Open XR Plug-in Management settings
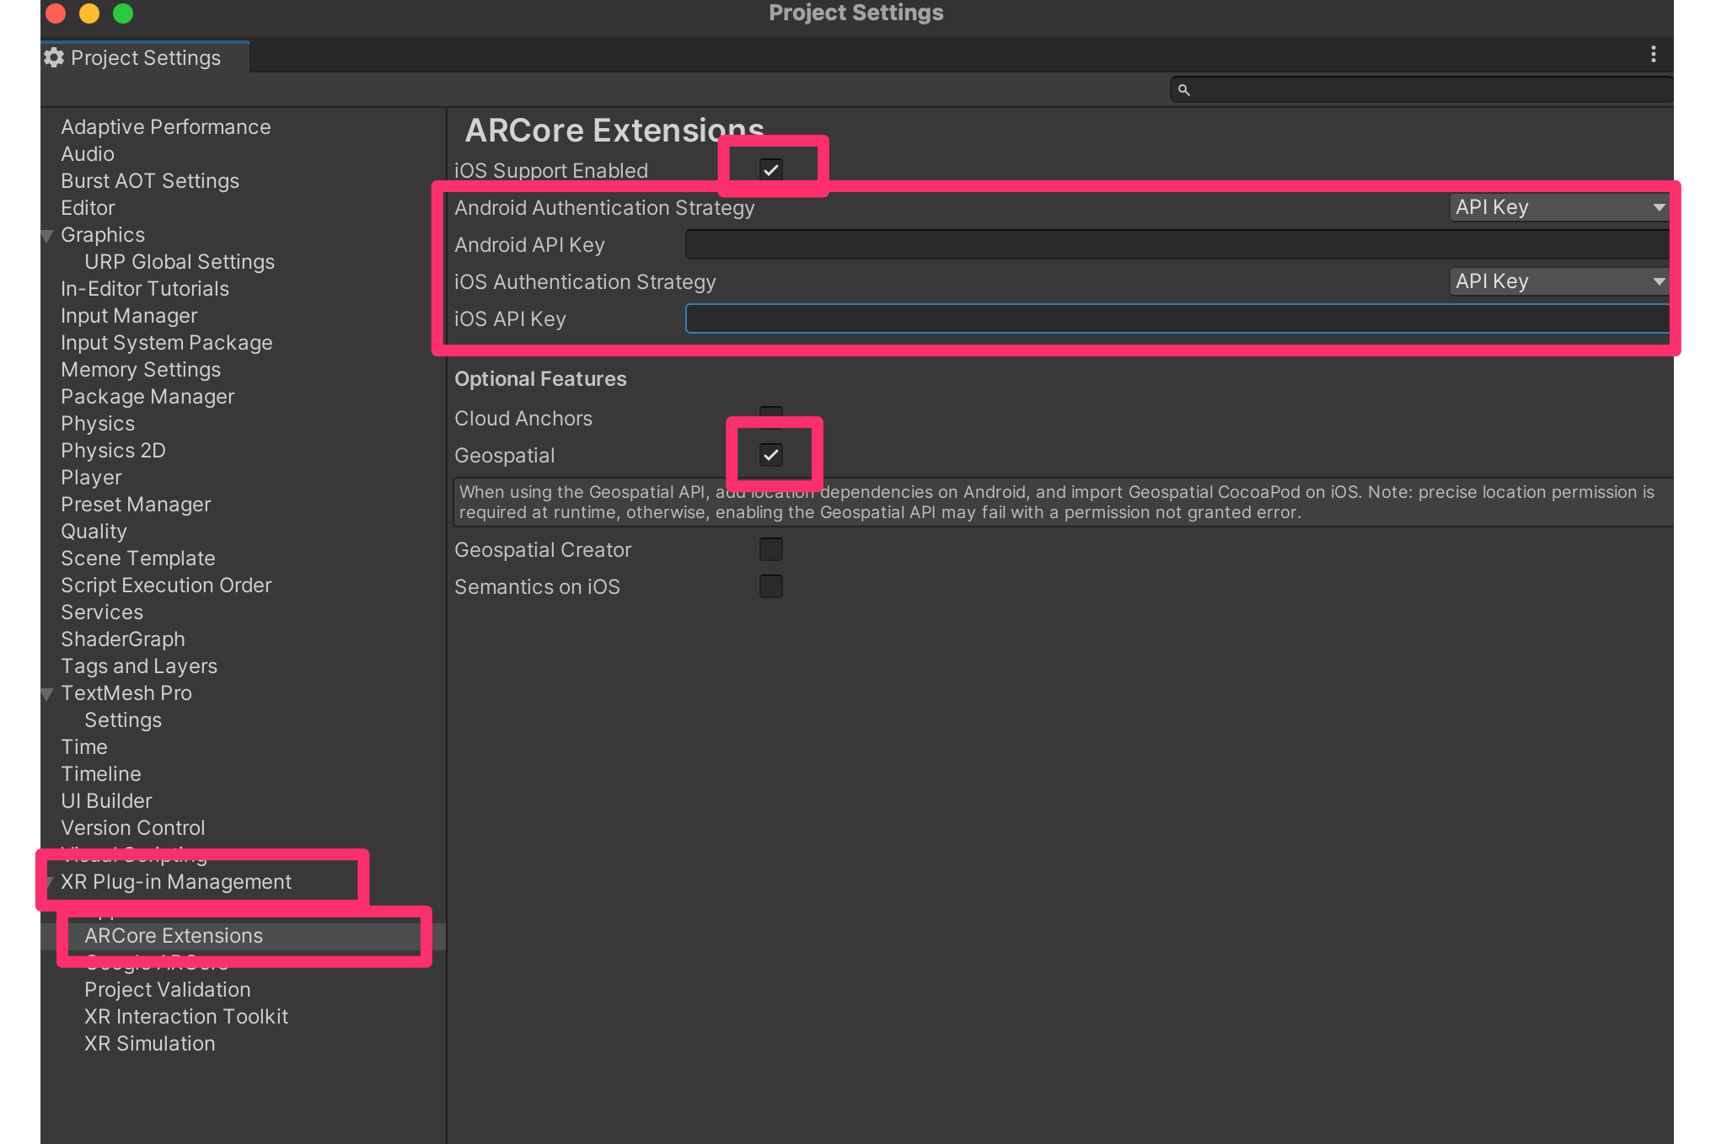The height and width of the screenshot is (1144, 1716). (x=175, y=882)
